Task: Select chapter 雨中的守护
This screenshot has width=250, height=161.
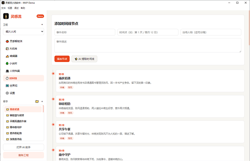Action: click(x=23, y=127)
